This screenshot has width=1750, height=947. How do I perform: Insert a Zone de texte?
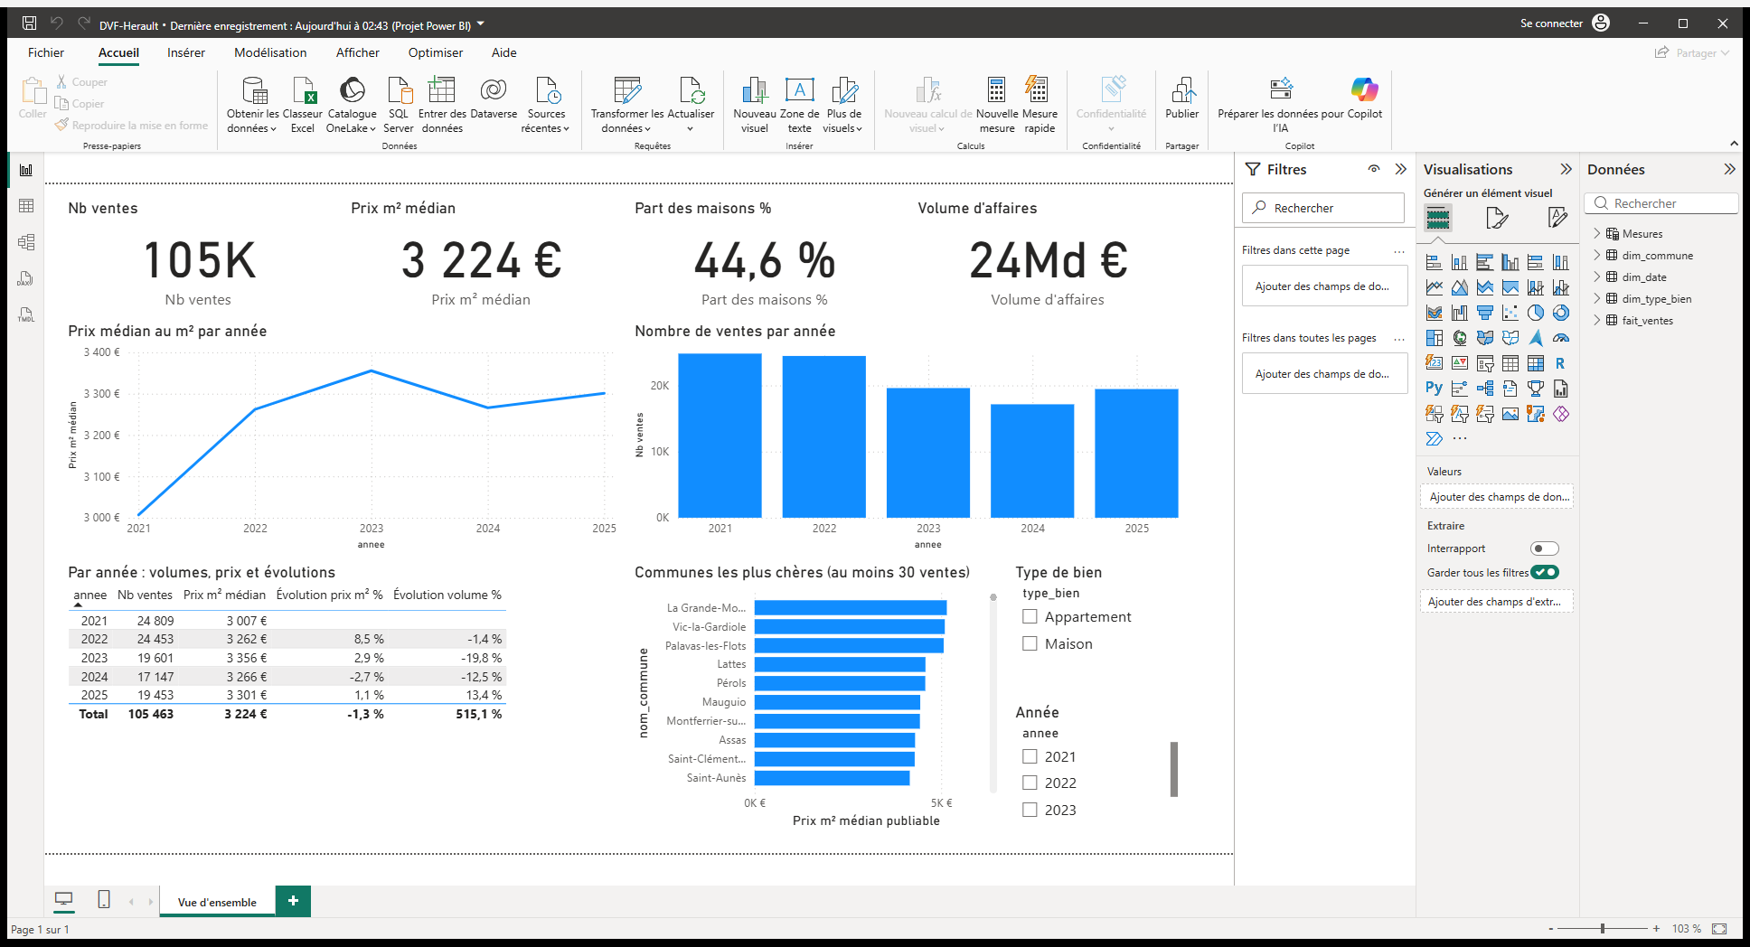coord(800,105)
